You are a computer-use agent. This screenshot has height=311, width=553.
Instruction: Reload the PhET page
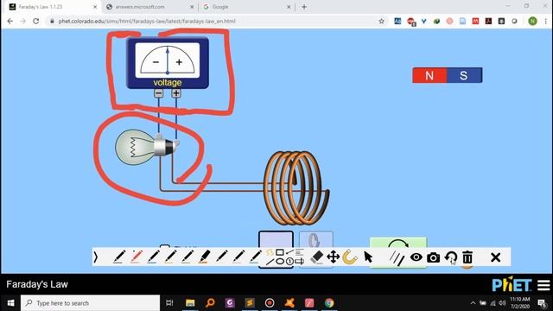36,21
